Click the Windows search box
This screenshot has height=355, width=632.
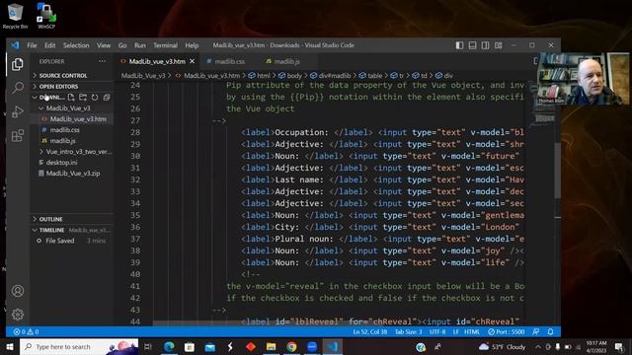[x=79, y=346]
